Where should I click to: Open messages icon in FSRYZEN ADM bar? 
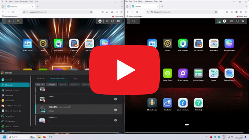(x=232, y=21)
